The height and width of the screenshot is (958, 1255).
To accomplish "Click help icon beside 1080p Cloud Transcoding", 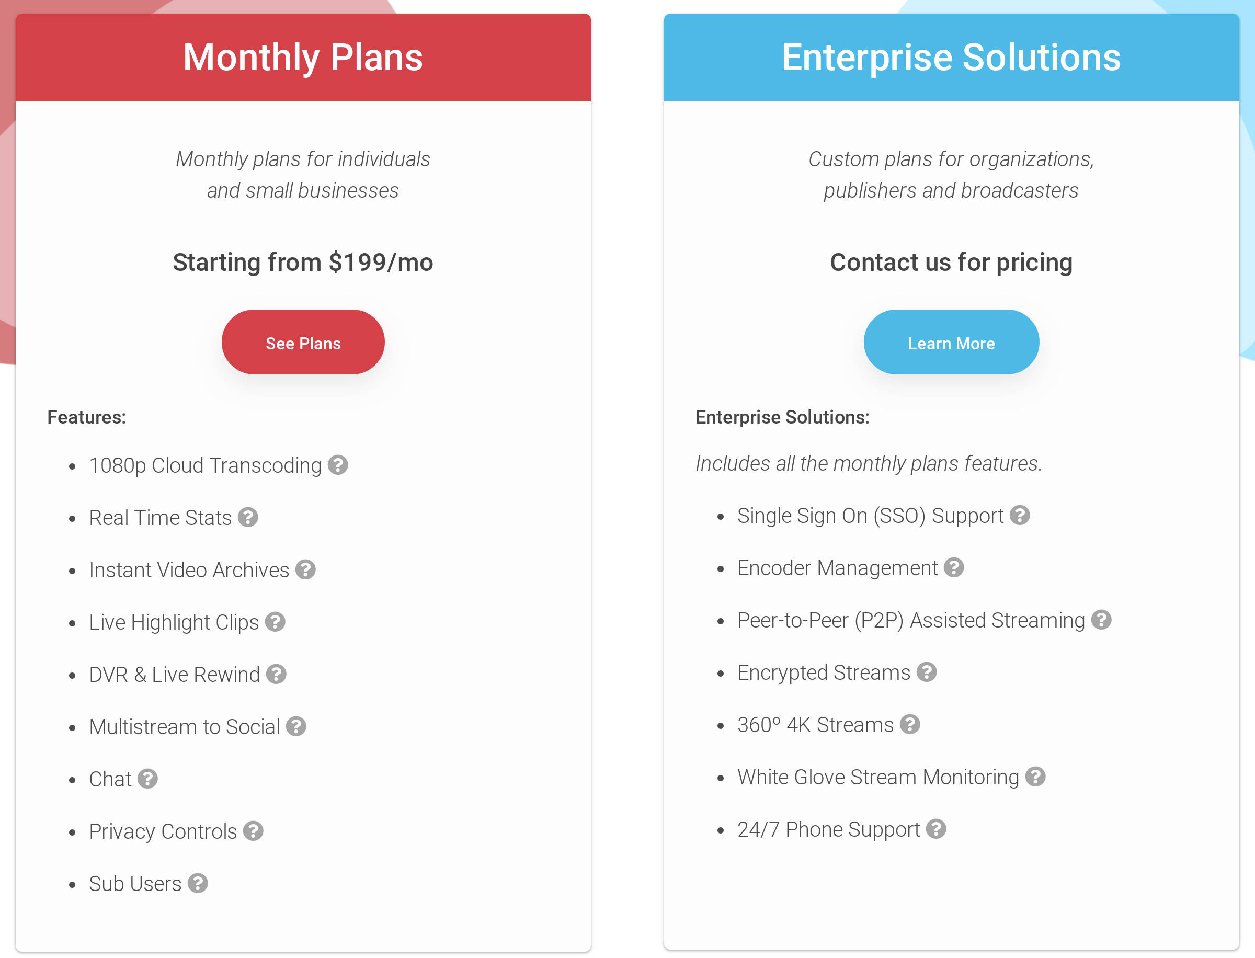I will click(x=338, y=465).
